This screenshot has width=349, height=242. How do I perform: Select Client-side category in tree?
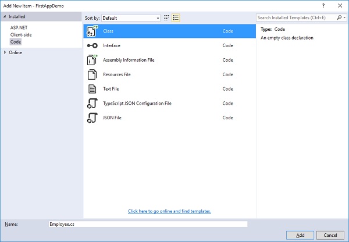[22, 34]
